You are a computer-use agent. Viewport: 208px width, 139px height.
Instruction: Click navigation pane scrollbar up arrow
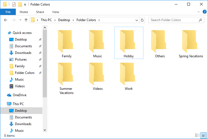tap(45, 28)
